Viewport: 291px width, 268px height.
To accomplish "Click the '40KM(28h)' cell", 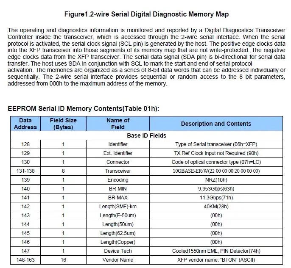I will coord(216,207).
